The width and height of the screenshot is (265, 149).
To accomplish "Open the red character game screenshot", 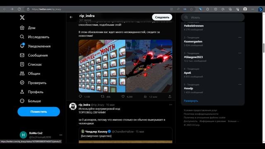I will click(x=149, y=66).
